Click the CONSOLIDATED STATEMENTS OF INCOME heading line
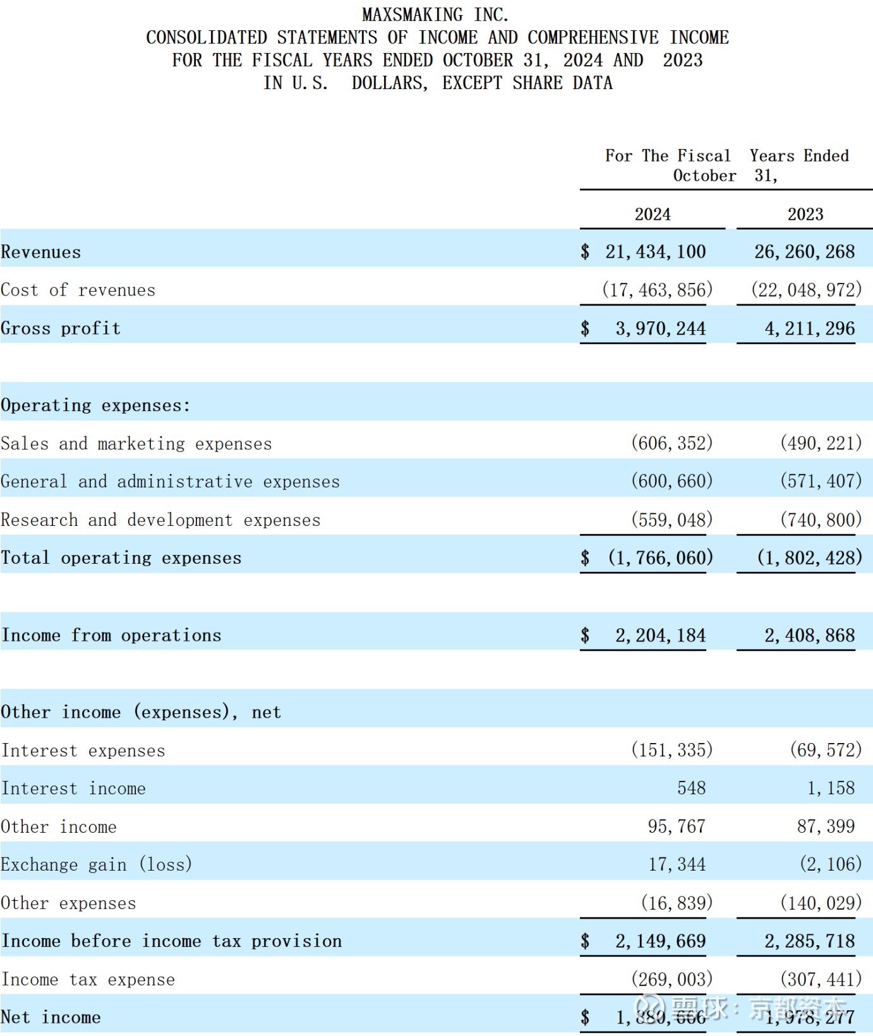873x1036 pixels. pos(437,37)
